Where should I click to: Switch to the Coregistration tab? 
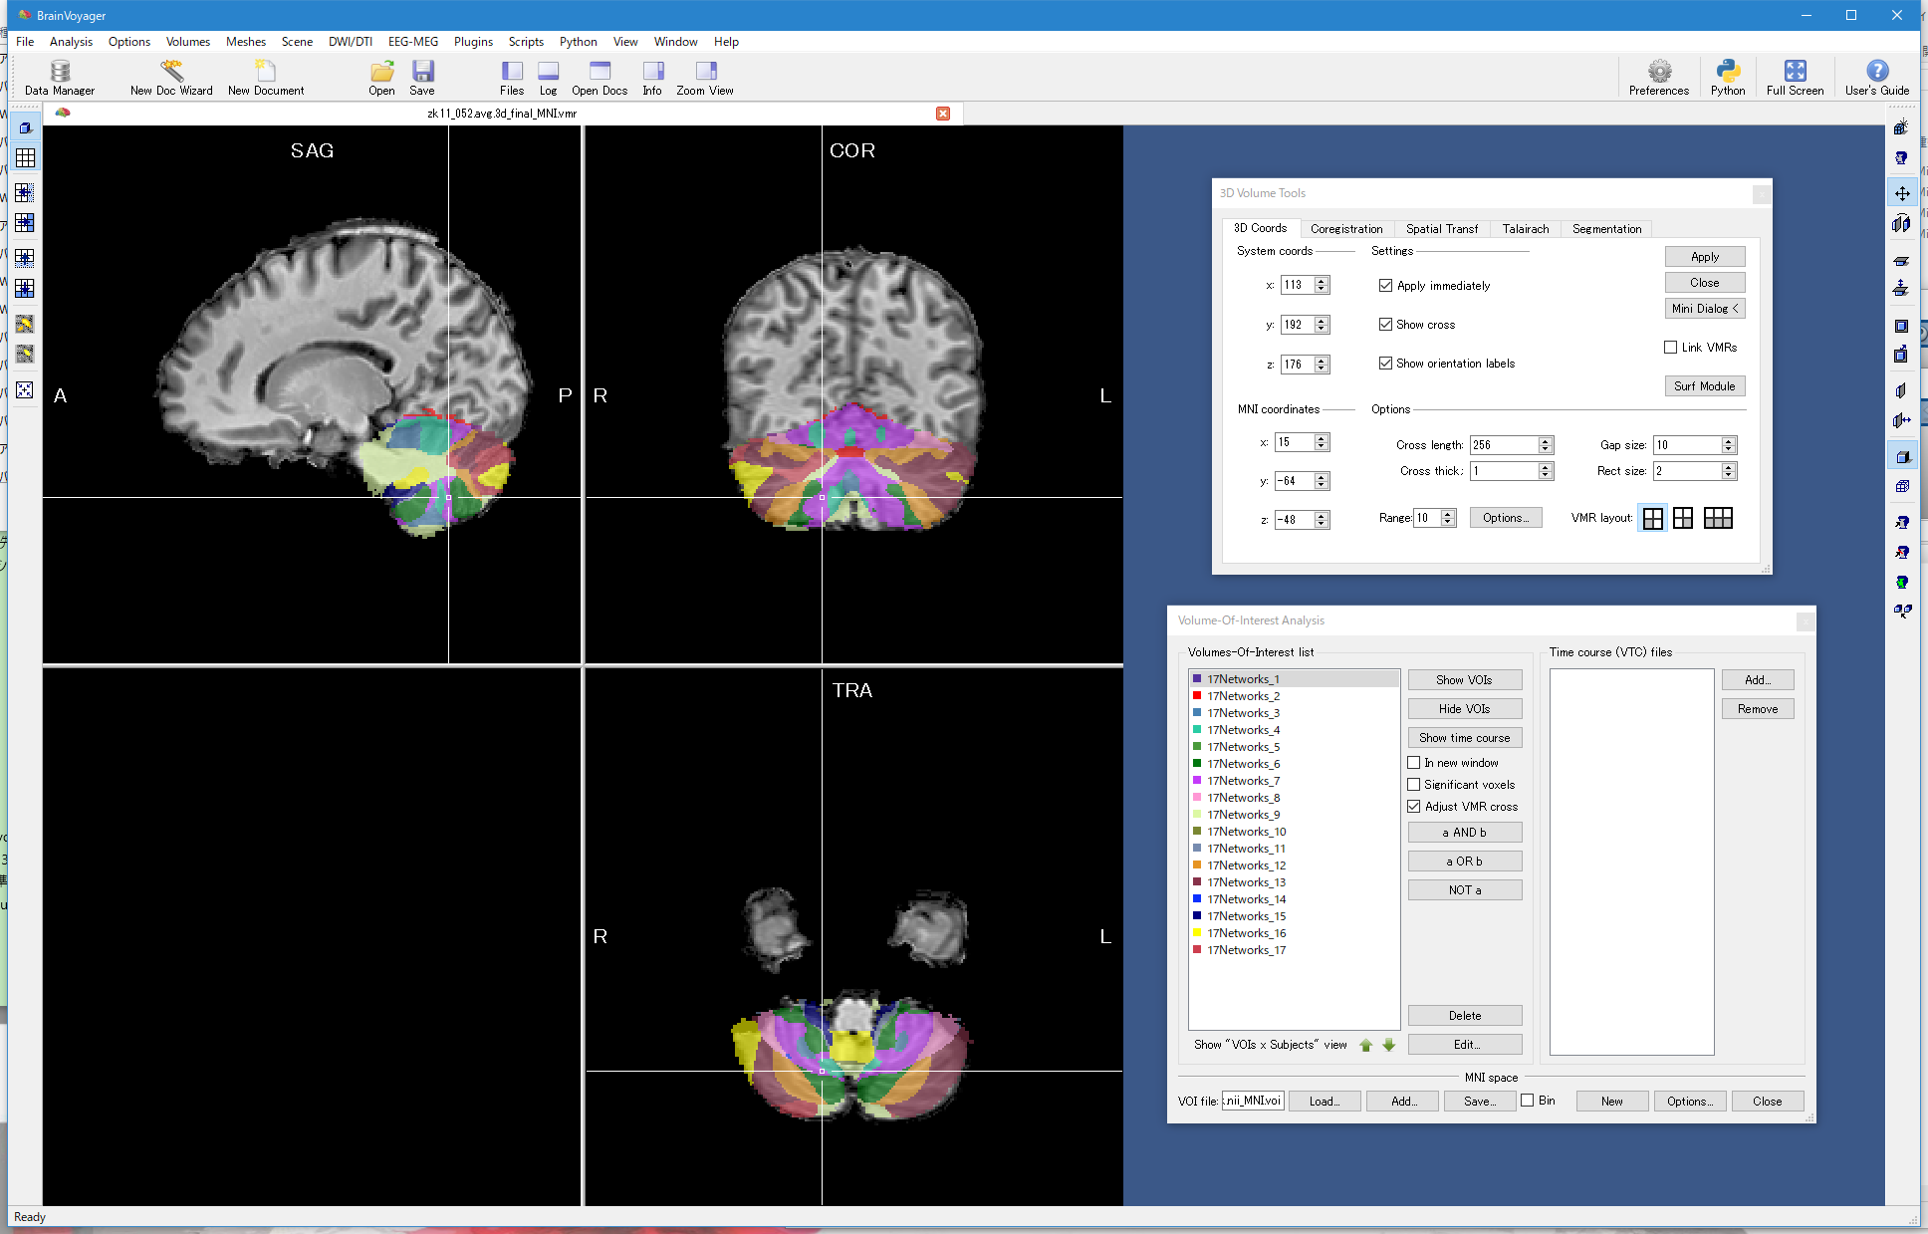click(1346, 229)
